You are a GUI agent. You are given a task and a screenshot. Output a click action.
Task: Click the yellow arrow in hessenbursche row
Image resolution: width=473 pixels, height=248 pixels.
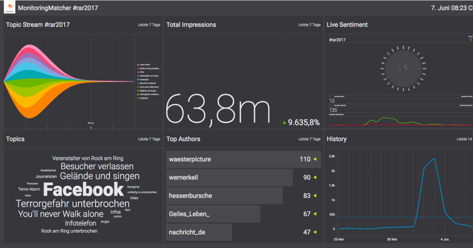click(x=315, y=195)
